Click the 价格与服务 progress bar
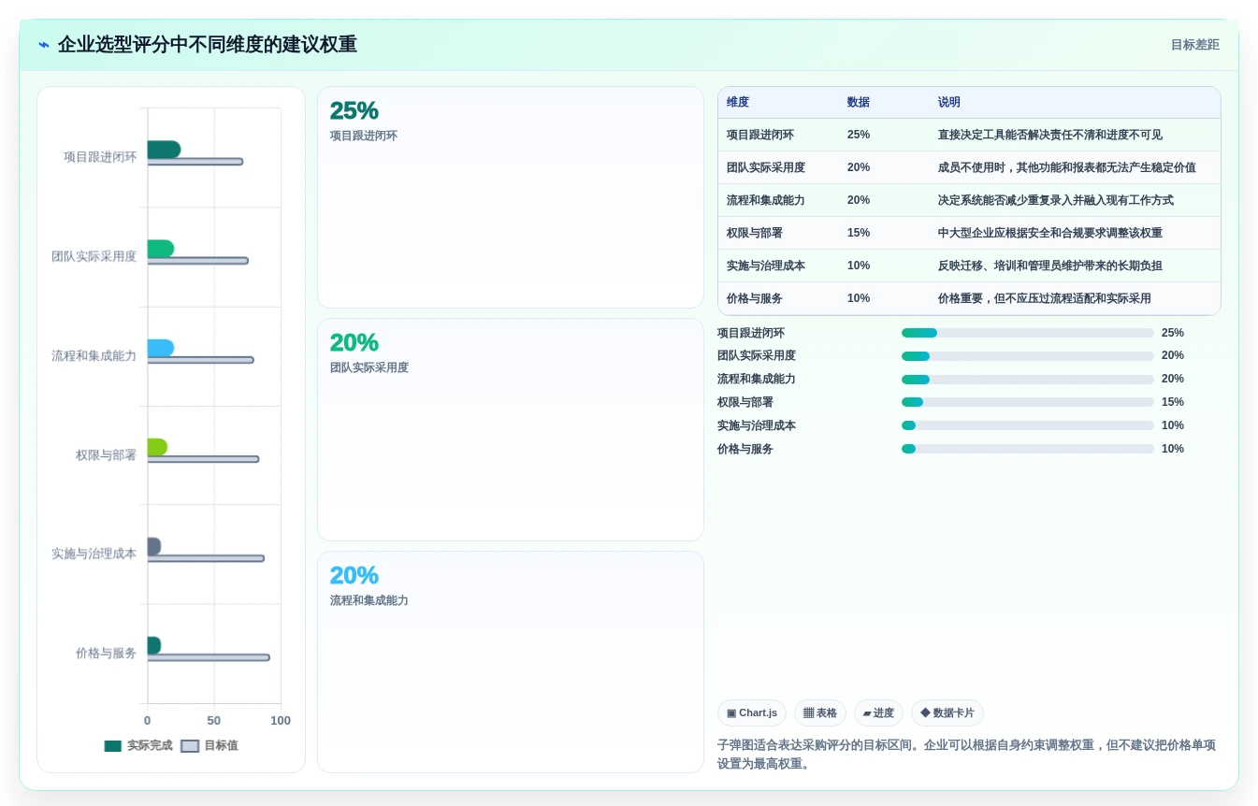The width and height of the screenshot is (1258, 806). (1027, 449)
